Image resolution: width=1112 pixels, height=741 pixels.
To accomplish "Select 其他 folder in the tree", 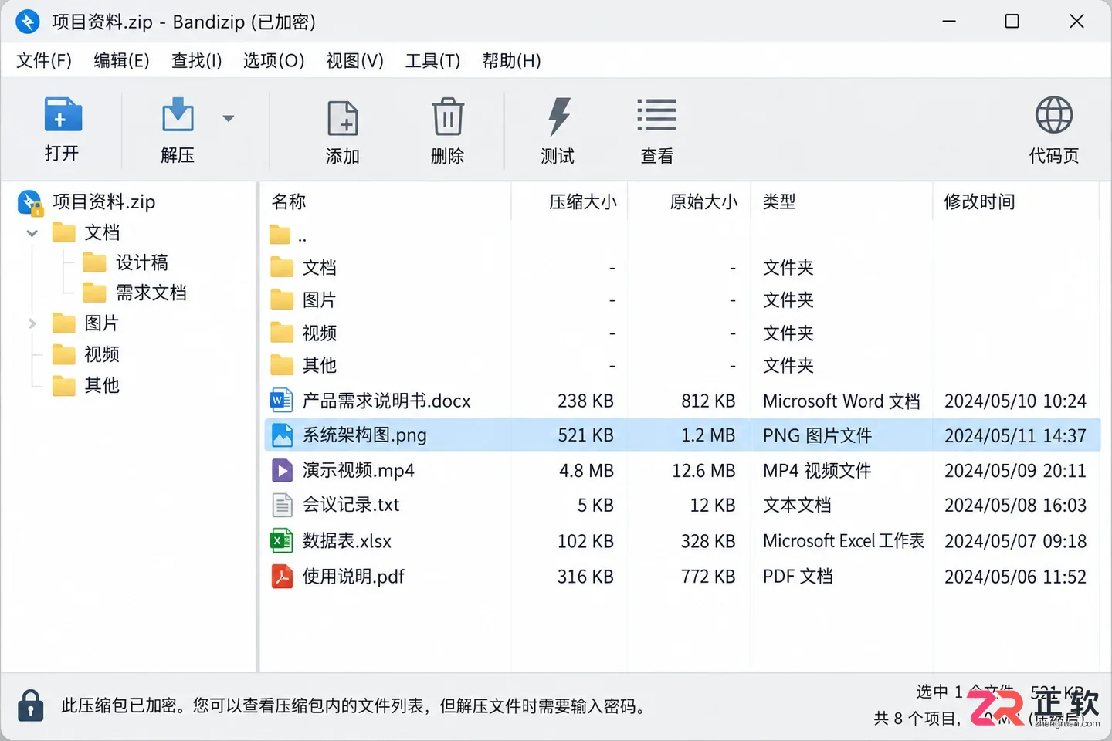I will tap(102, 385).
